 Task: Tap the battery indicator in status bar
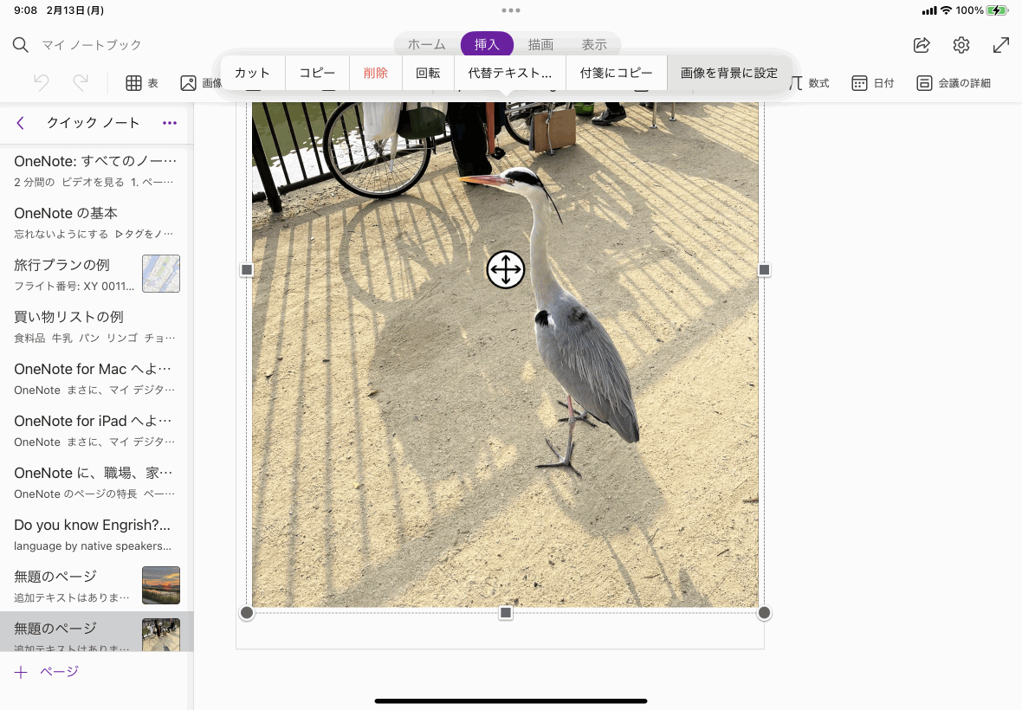coord(998,10)
